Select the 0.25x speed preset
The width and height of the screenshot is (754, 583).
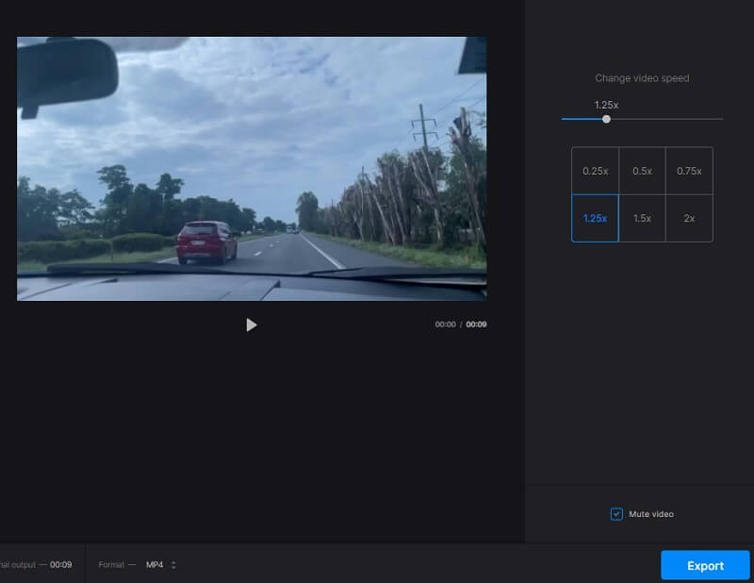click(x=595, y=171)
